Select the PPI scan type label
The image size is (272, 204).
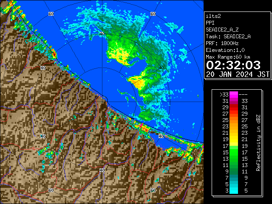coord(210,23)
